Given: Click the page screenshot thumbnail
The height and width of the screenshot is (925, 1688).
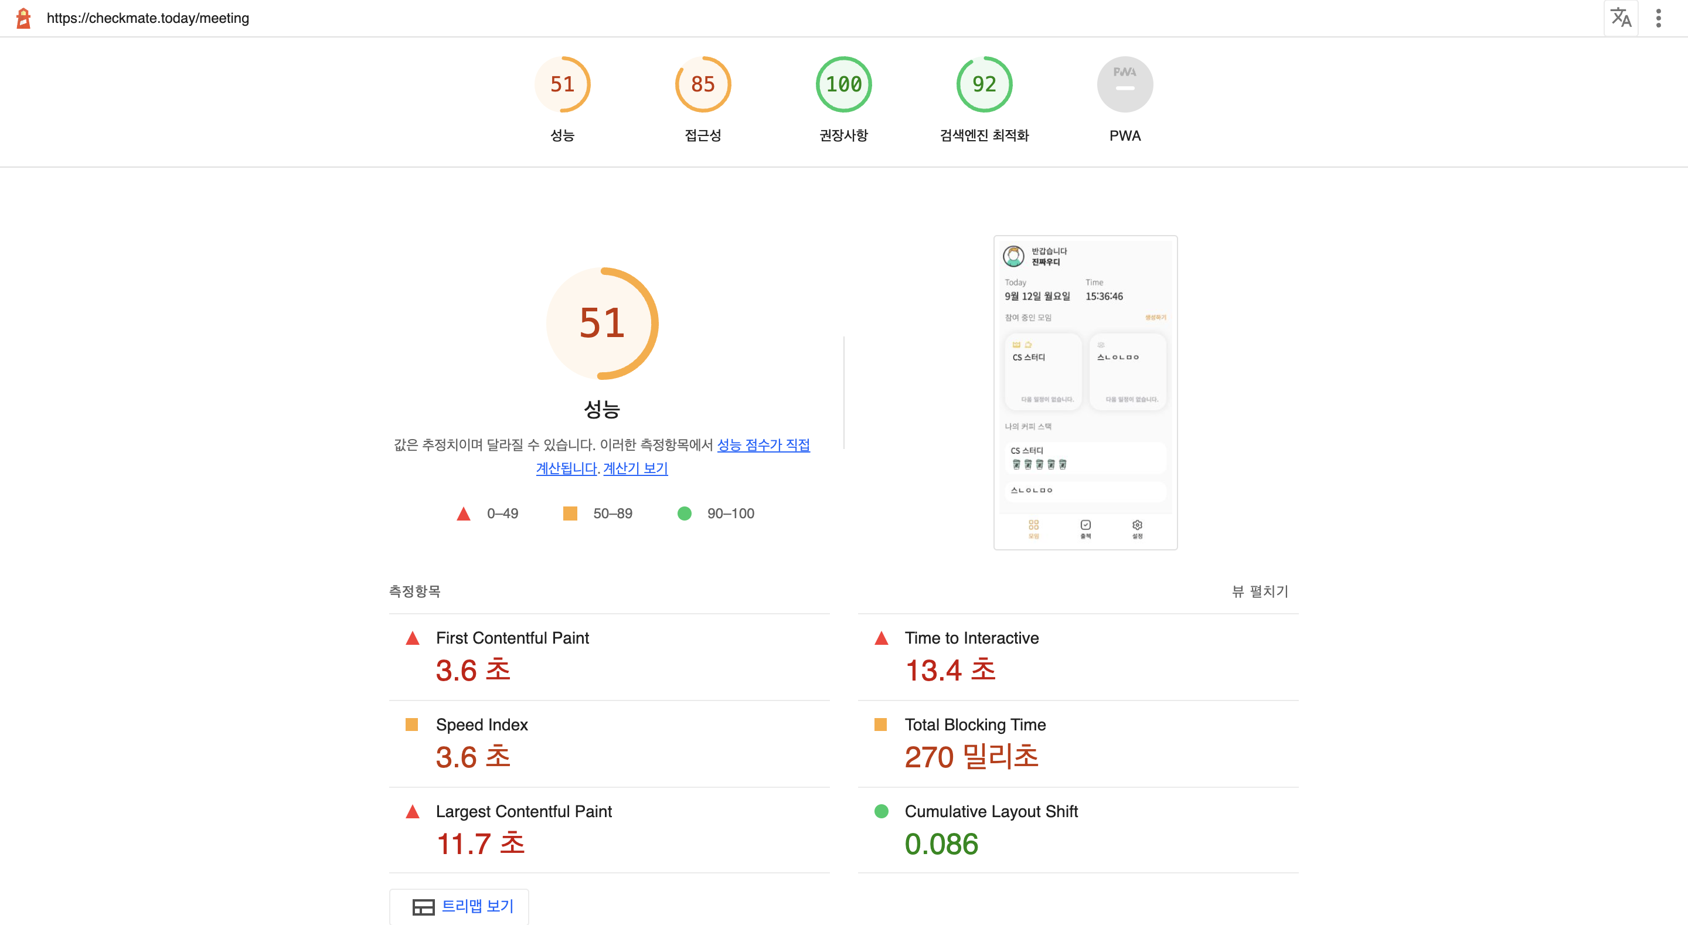Looking at the screenshot, I should click(1085, 392).
